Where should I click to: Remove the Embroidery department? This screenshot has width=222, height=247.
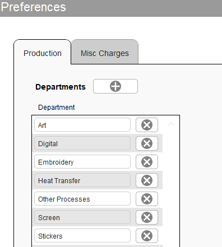point(147,162)
